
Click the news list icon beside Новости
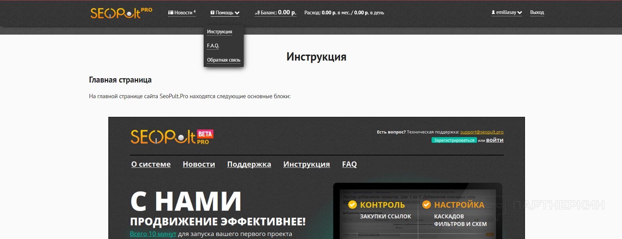tap(171, 13)
